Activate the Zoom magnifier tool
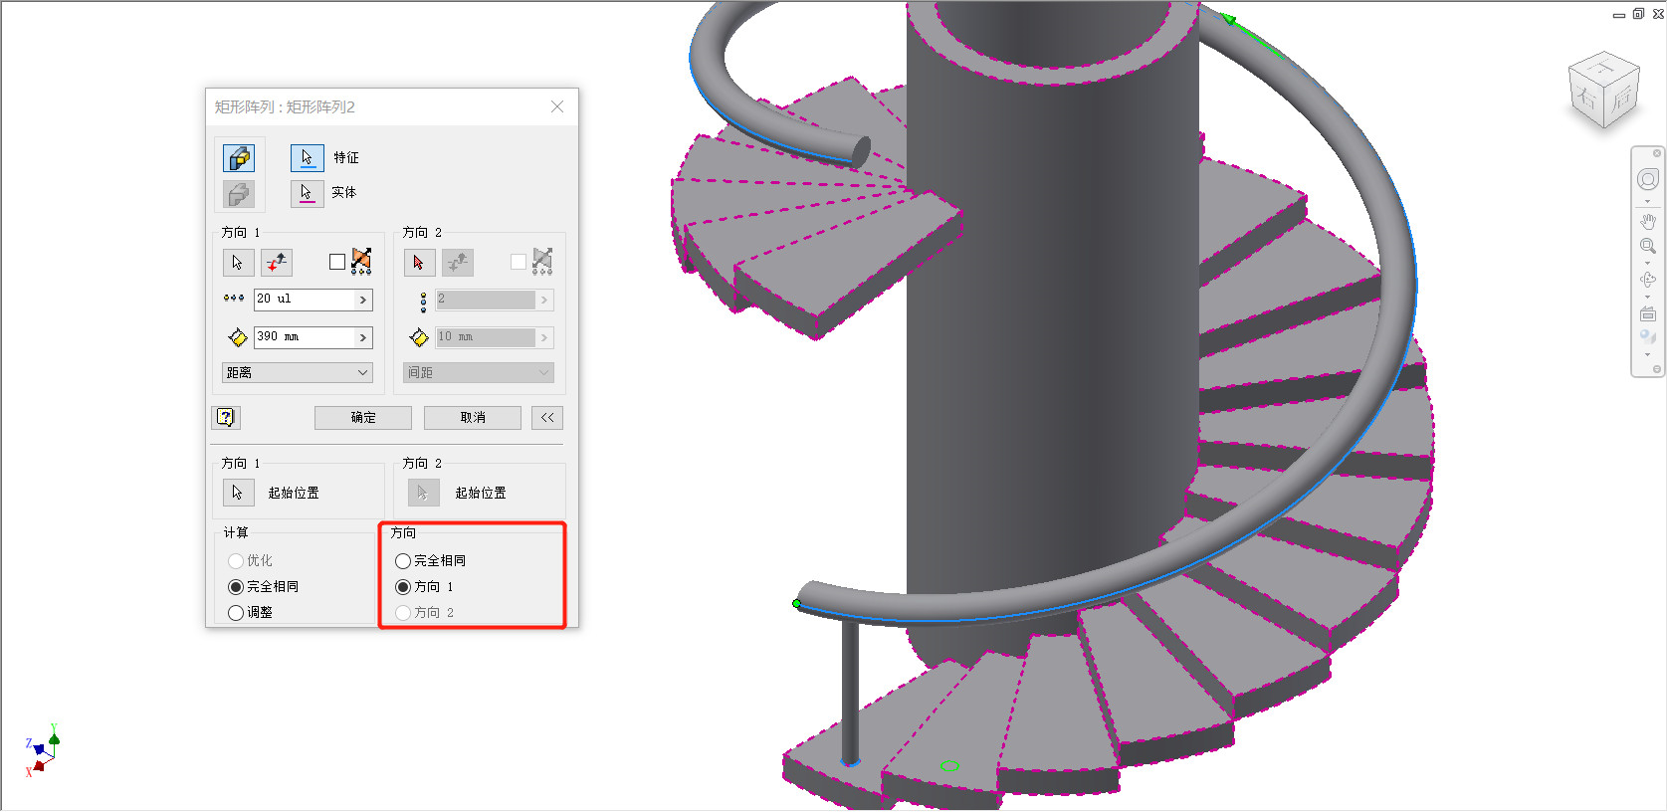The image size is (1667, 812). 1648,246
